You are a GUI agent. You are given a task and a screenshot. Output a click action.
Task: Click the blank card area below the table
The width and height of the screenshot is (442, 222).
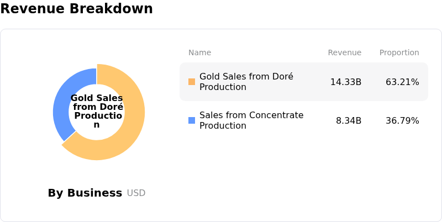pos(304,177)
